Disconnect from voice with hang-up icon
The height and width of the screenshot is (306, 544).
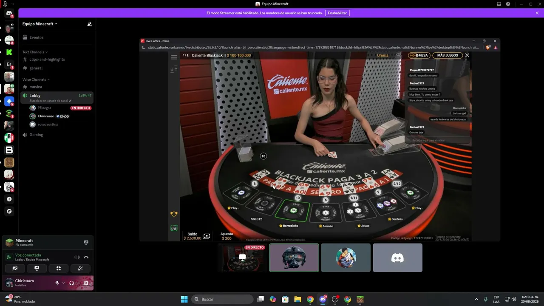[x=86, y=257]
